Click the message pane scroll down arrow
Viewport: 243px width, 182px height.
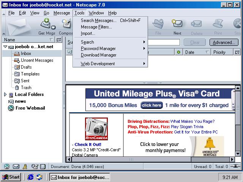[x=238, y=154]
